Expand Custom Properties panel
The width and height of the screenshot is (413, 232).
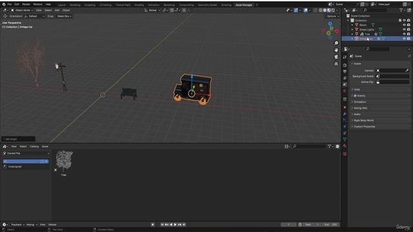(x=364, y=126)
